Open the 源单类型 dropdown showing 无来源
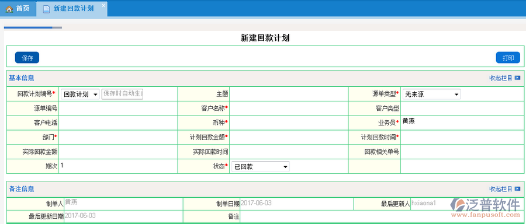 431,94
